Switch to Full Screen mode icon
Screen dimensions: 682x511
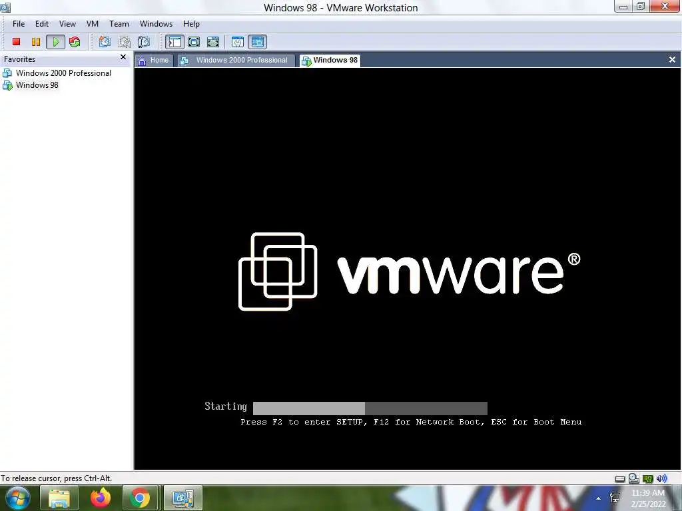pyautogui.click(x=194, y=42)
